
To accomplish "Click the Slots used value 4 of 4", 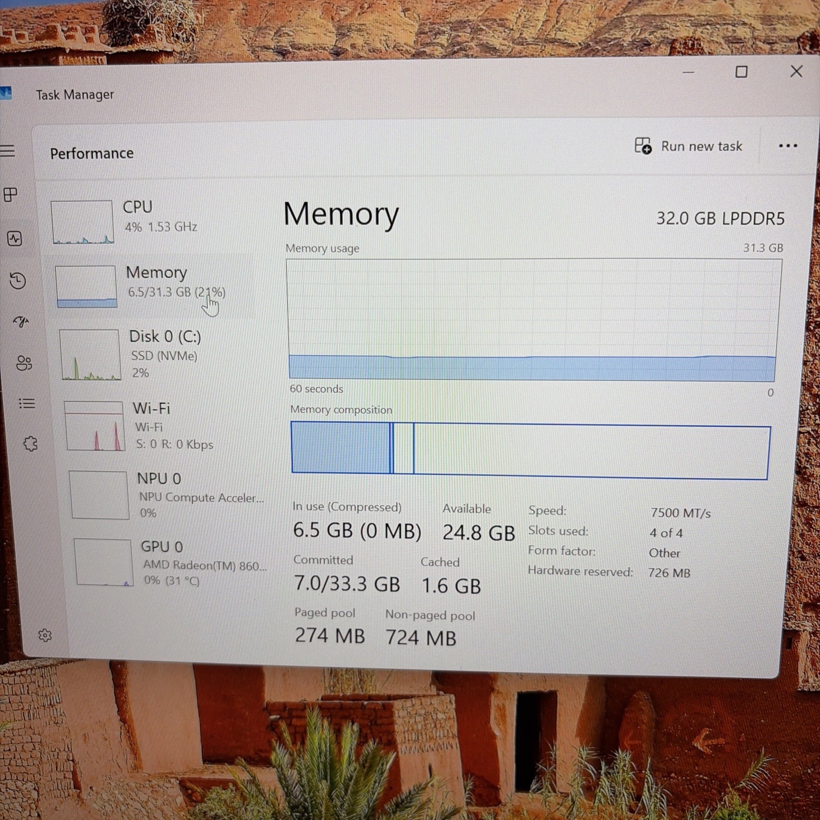I will [666, 533].
